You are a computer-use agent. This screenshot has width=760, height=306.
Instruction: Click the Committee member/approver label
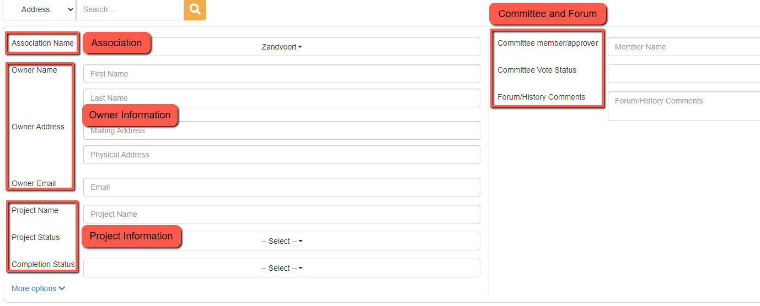[x=547, y=43]
